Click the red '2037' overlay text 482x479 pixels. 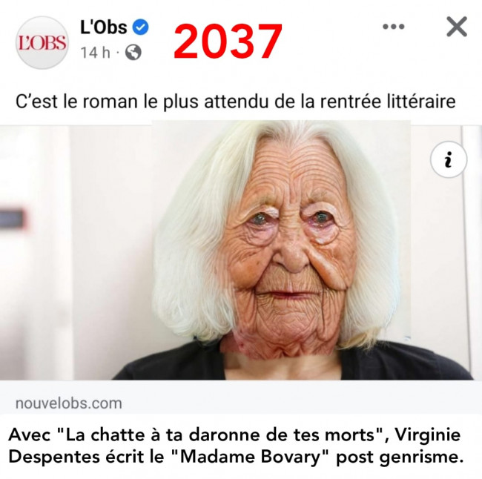tap(228, 42)
